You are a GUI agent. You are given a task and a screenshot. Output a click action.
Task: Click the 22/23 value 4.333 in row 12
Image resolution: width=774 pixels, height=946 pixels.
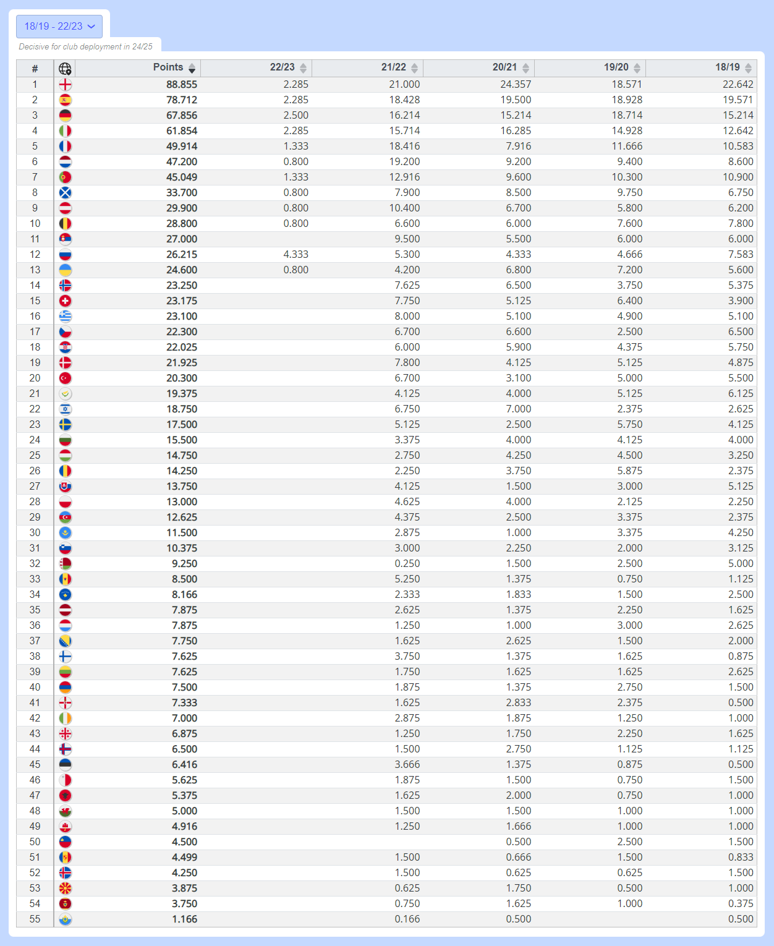click(x=296, y=255)
